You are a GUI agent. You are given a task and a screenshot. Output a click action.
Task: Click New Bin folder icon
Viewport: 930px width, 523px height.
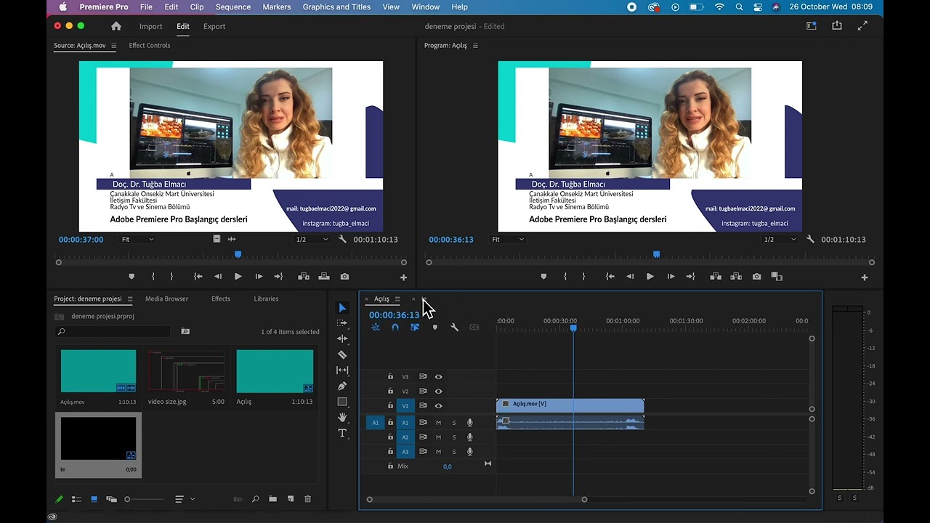(272, 499)
